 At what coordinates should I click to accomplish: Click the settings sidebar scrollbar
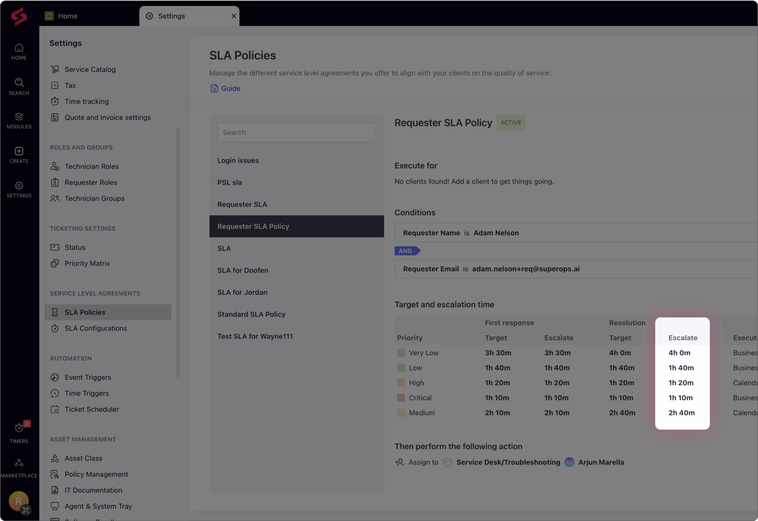click(x=178, y=251)
